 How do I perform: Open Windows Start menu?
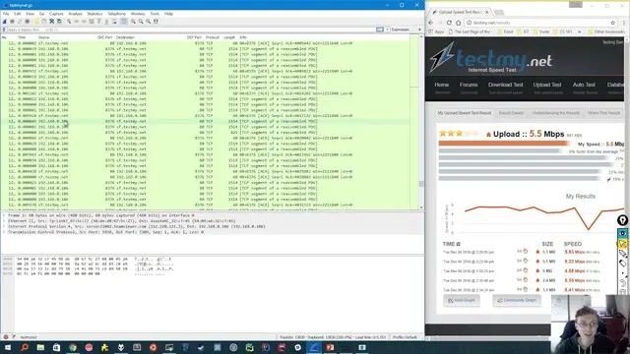tap(8, 347)
